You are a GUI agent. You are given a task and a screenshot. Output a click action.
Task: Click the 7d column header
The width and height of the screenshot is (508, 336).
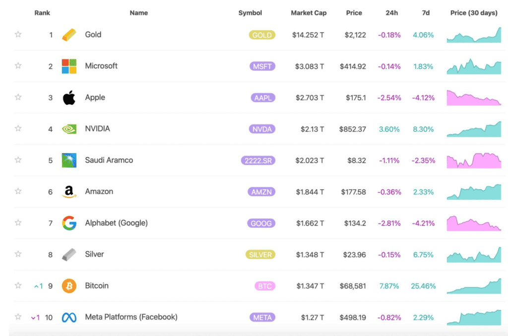click(x=426, y=13)
